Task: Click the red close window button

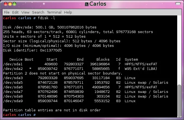Action: point(6,4)
